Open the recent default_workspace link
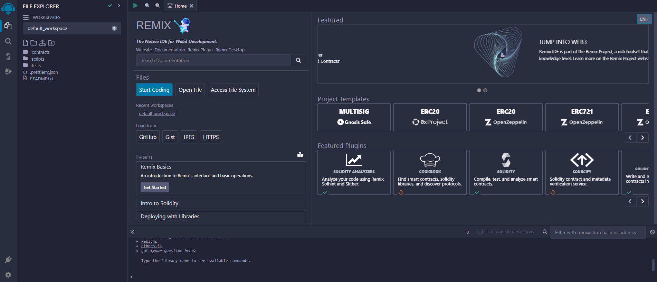 [157, 114]
